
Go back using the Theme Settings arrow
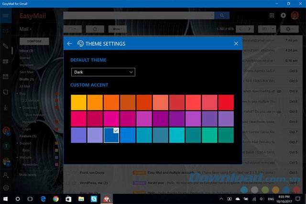70,43
